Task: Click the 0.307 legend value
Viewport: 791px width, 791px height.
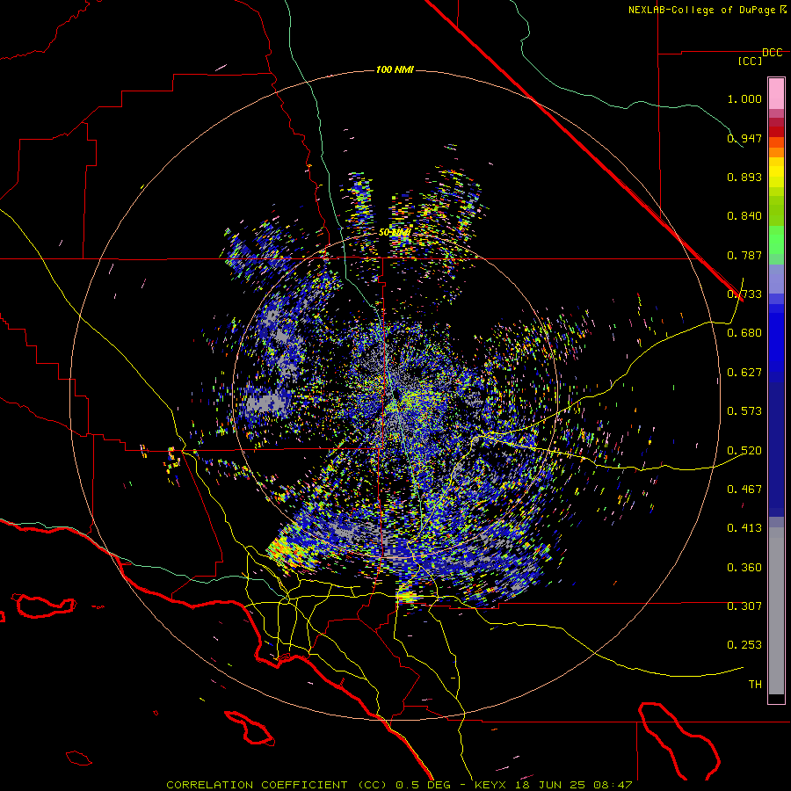Action: click(x=744, y=606)
